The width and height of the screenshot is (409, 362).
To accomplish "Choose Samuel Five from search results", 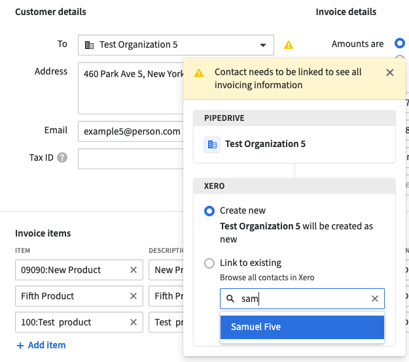I will click(x=302, y=327).
